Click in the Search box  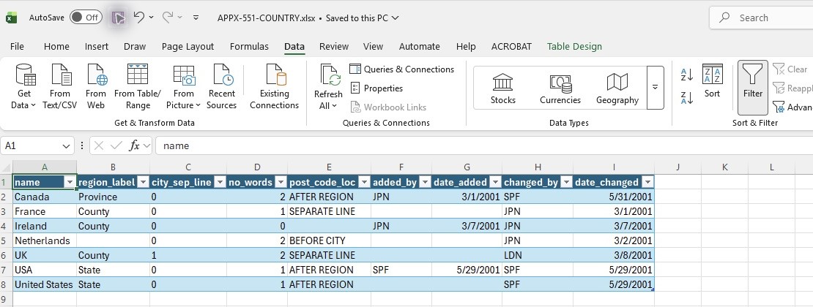(761, 18)
